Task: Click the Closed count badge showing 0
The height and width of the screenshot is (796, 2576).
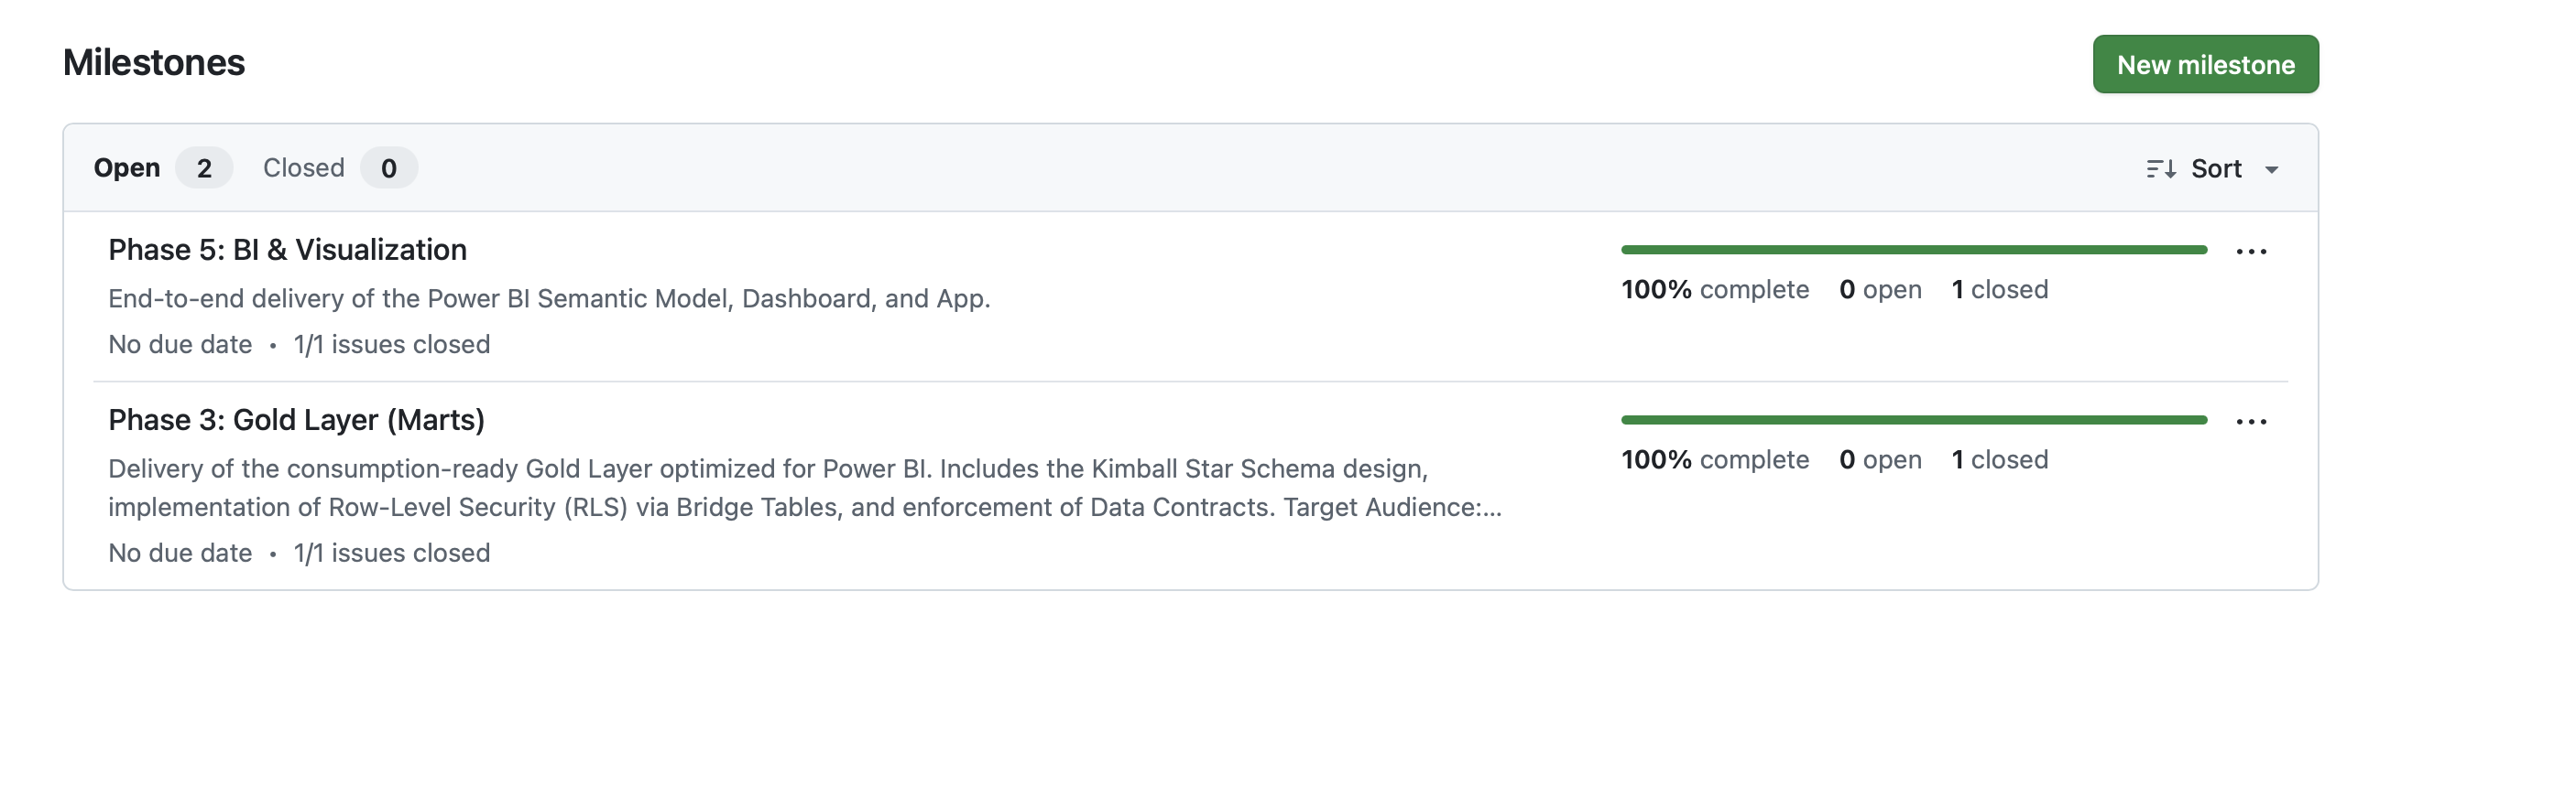Action: (389, 167)
